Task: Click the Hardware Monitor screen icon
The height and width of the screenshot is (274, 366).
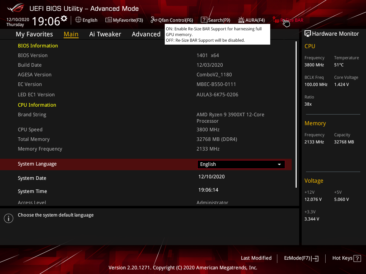Action: click(x=308, y=34)
